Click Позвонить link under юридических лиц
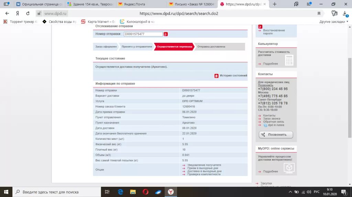 point(266,85)
